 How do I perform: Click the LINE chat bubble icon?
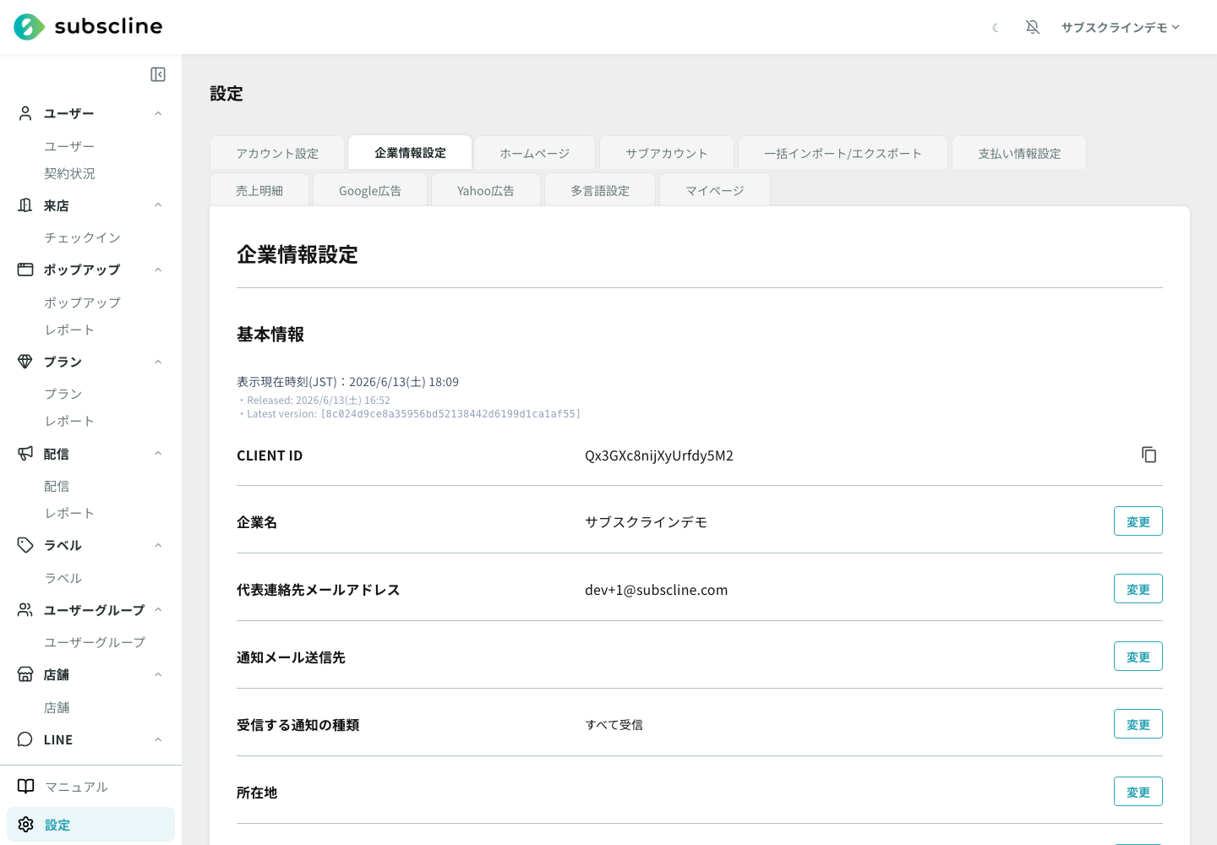25,739
